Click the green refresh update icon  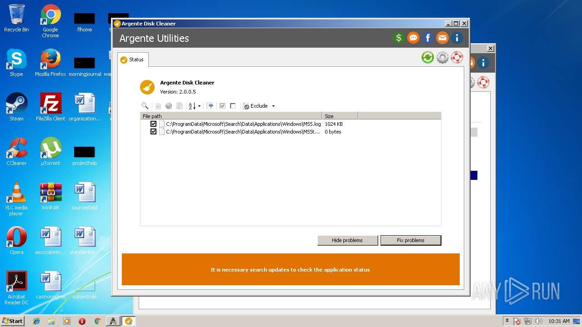tap(427, 57)
